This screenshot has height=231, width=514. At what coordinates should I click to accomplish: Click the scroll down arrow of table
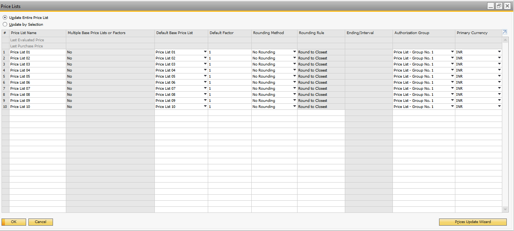click(x=505, y=209)
